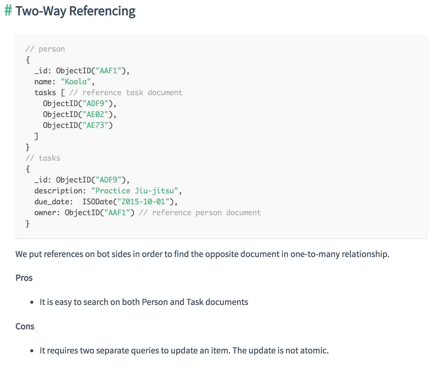Viewport: 439px width, 368px height.
Task: Click the "// reference person document" comment
Action: 200,212
